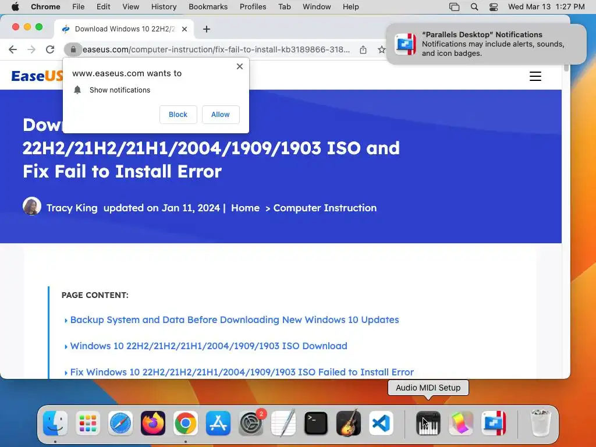Image resolution: width=596 pixels, height=447 pixels.
Task: Click the date and time in menu bar
Action: [x=546, y=7]
